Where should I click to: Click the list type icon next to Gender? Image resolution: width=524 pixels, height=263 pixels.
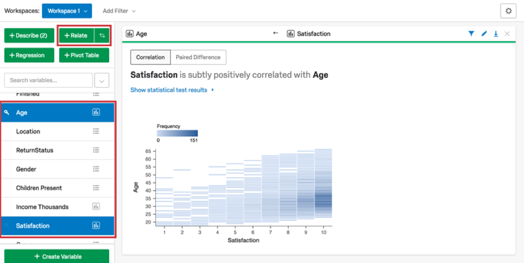[96, 169]
